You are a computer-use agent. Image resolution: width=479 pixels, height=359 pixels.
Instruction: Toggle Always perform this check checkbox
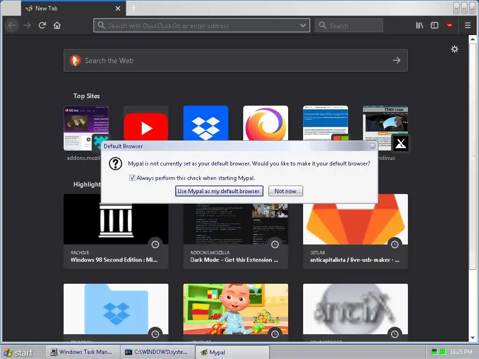point(132,178)
